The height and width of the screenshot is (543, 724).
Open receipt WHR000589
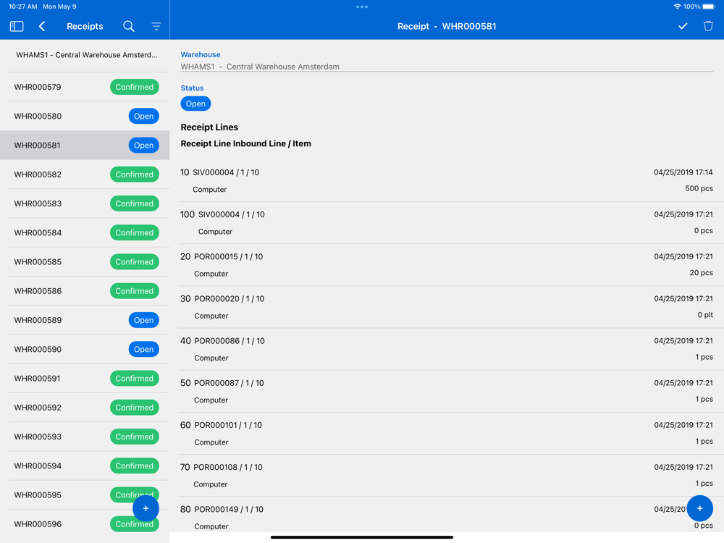(x=85, y=319)
